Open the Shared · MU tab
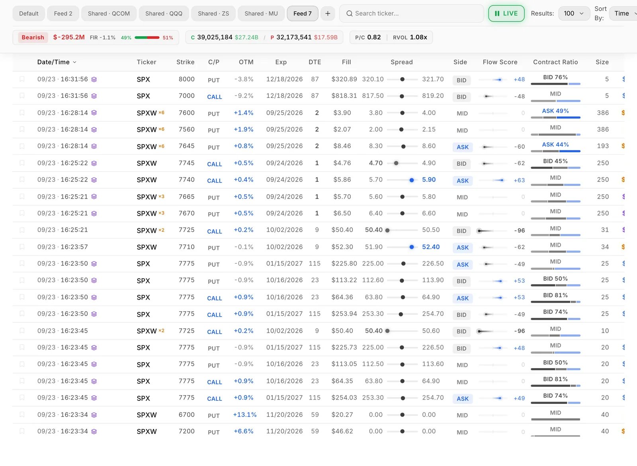The image size is (637, 466). [261, 14]
